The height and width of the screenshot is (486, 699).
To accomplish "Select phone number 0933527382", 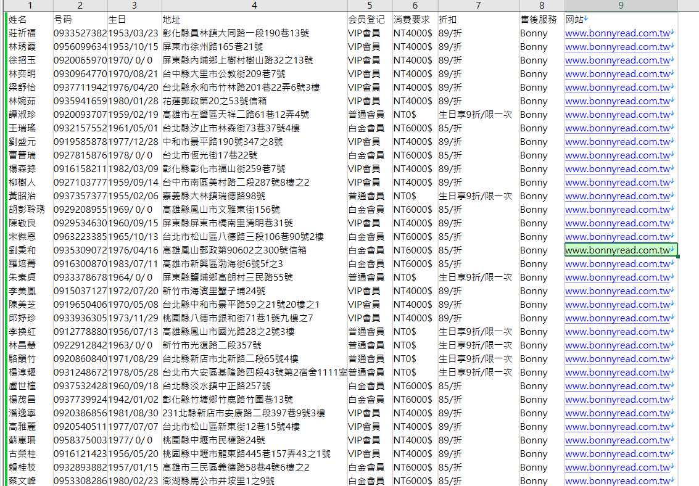I will pos(80,33).
